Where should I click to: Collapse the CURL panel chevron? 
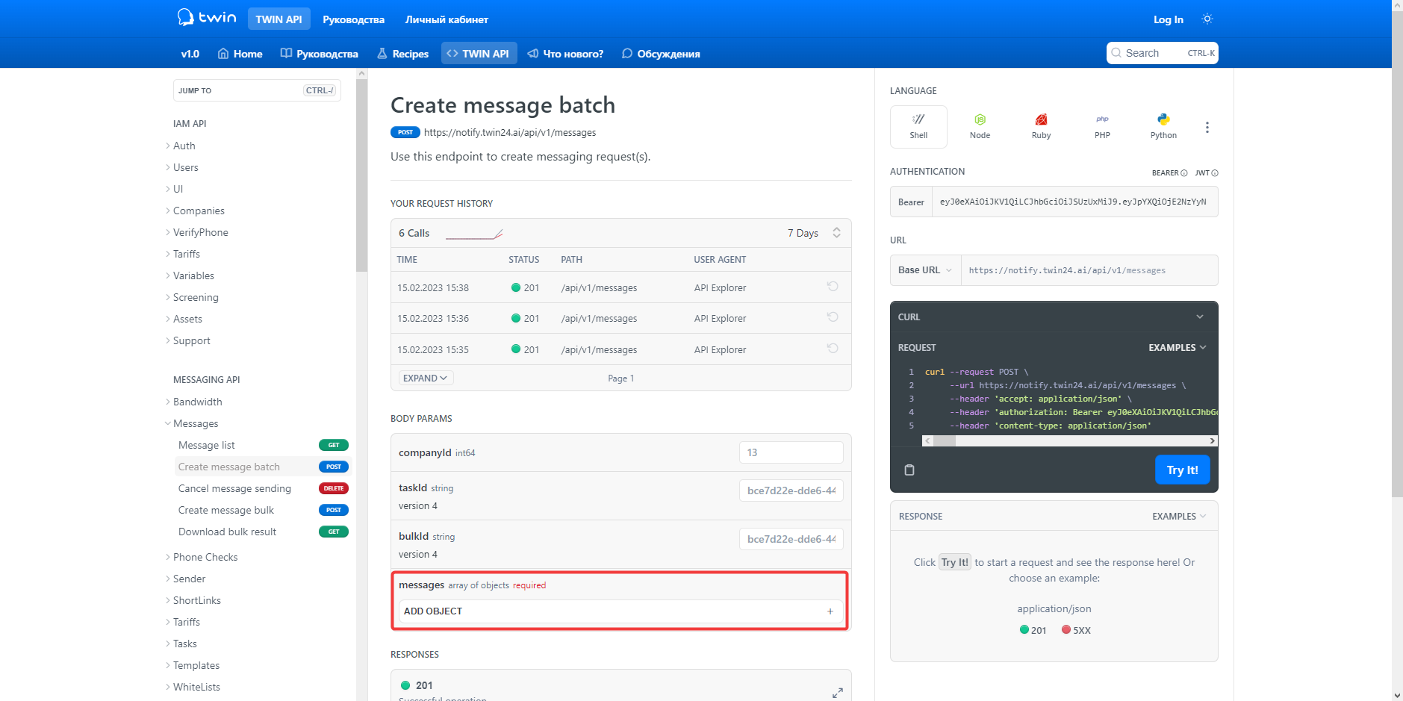click(1200, 317)
